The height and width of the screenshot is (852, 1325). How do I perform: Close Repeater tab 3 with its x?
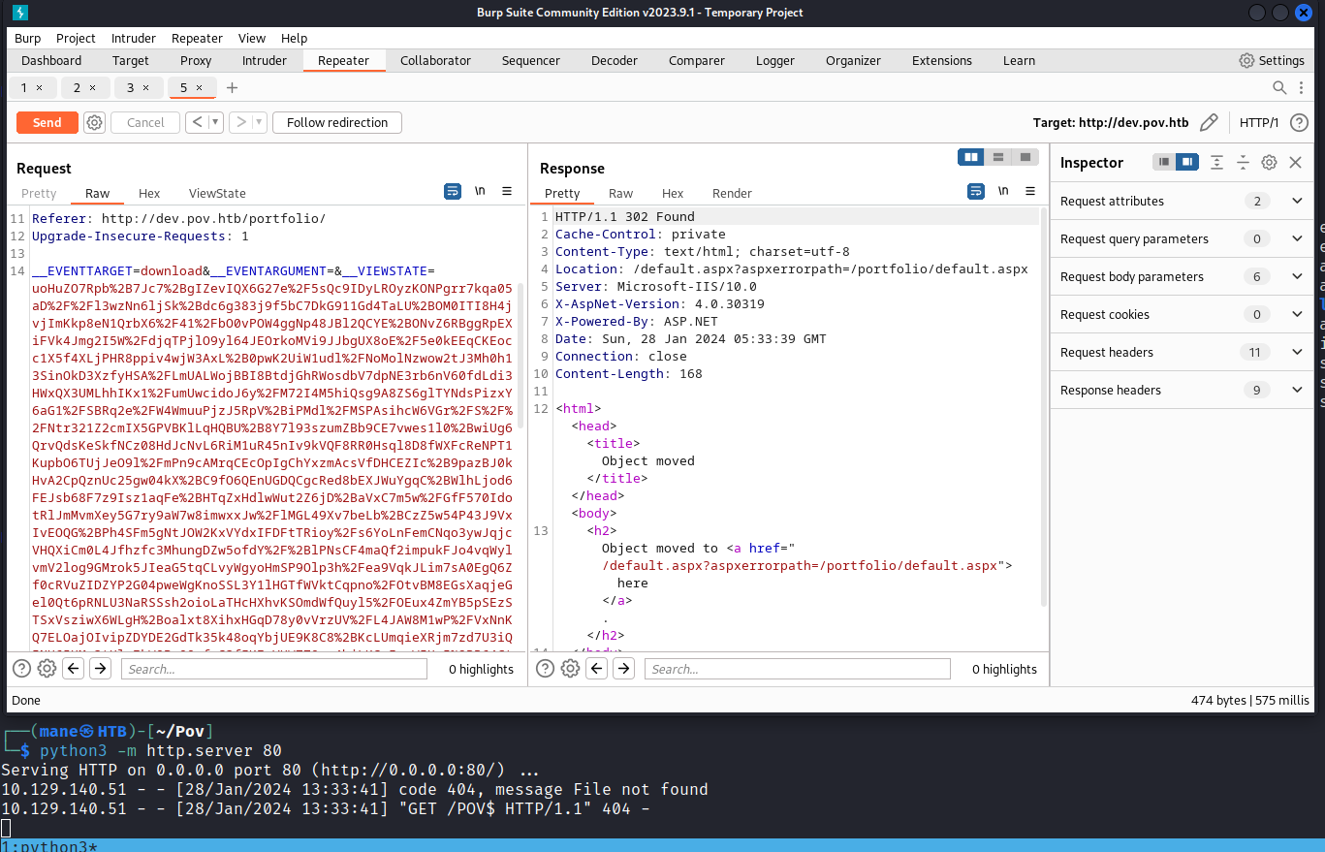pyautogui.click(x=145, y=88)
